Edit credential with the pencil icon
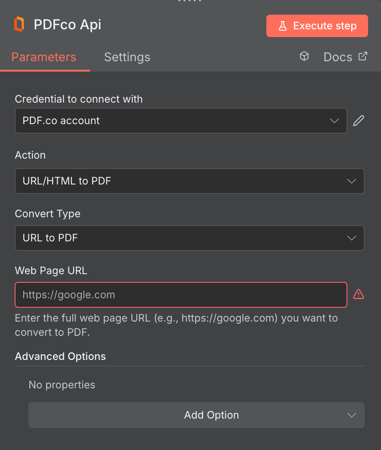 coord(359,121)
